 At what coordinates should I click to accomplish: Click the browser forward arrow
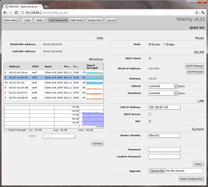click(x=11, y=13)
